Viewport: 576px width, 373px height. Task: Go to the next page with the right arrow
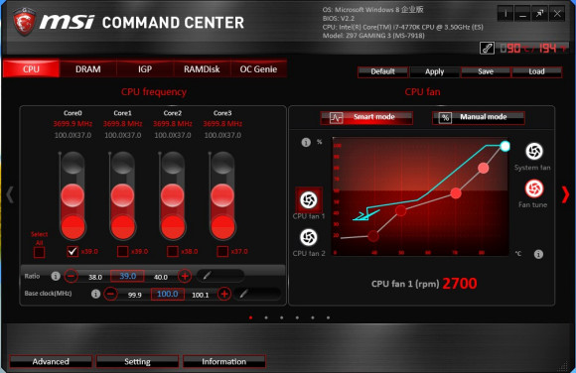pos(566,194)
